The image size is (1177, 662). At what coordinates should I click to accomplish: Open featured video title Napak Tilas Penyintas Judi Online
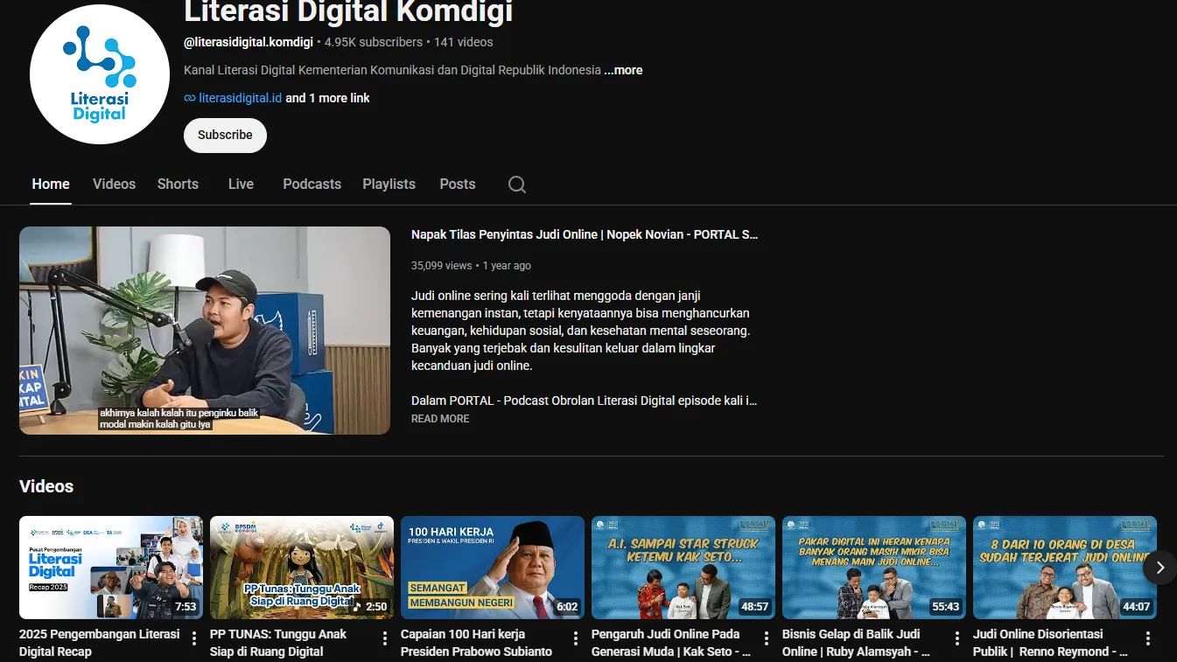point(585,234)
